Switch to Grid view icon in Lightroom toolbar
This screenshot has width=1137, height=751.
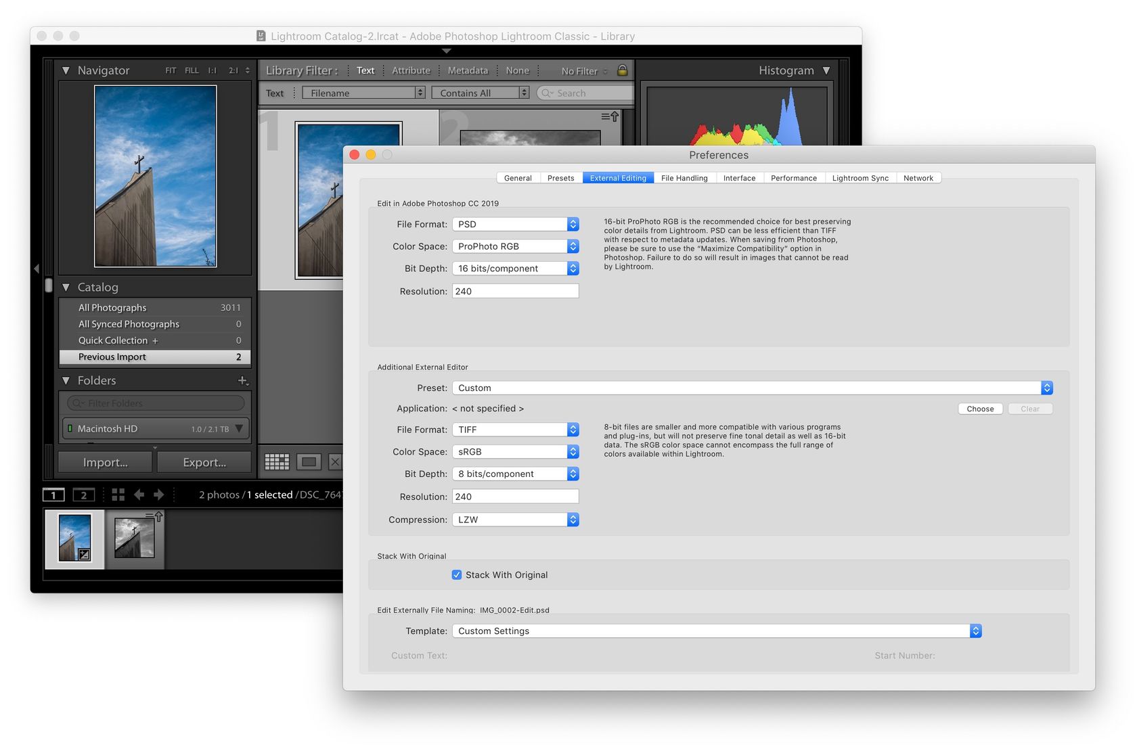coord(277,461)
